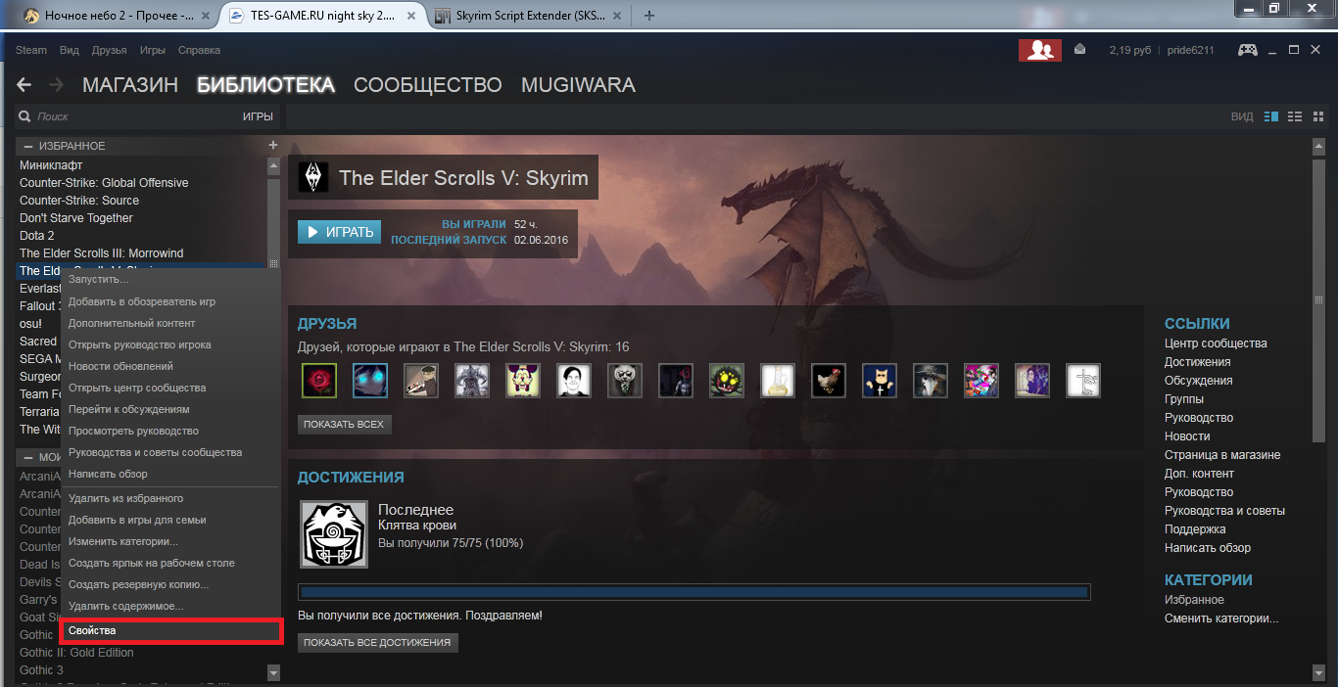Viewport: 1338px width, 687px height.
Task: Open MUGIWARA profile tab
Action: tap(578, 85)
